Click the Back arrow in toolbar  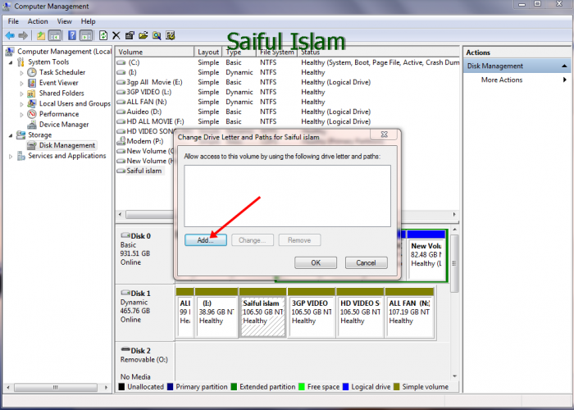[10, 36]
